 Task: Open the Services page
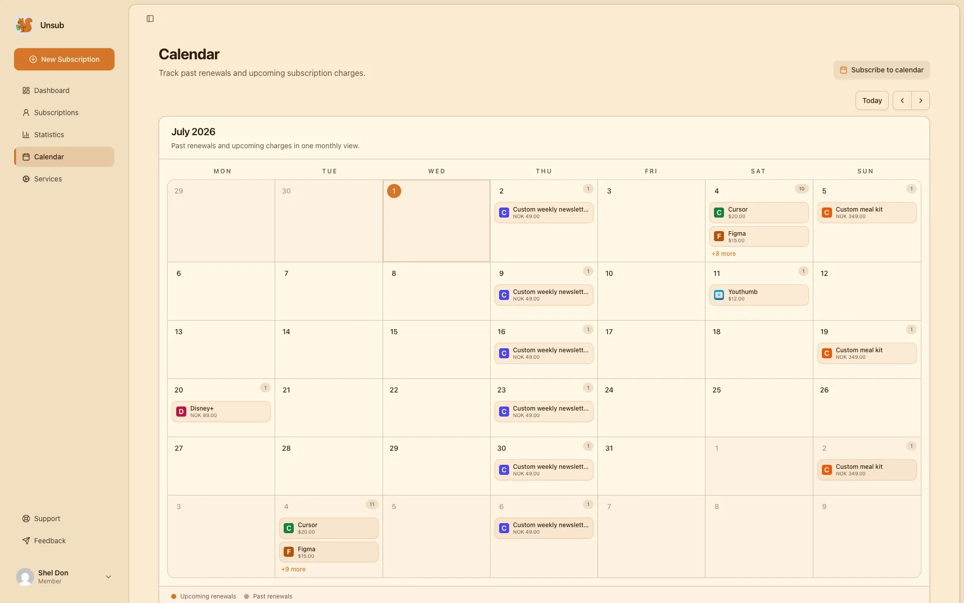pos(64,179)
